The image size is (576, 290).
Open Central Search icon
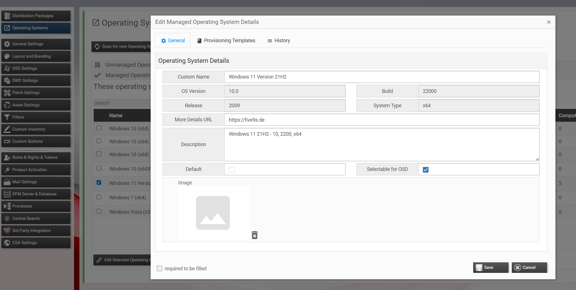point(7,218)
